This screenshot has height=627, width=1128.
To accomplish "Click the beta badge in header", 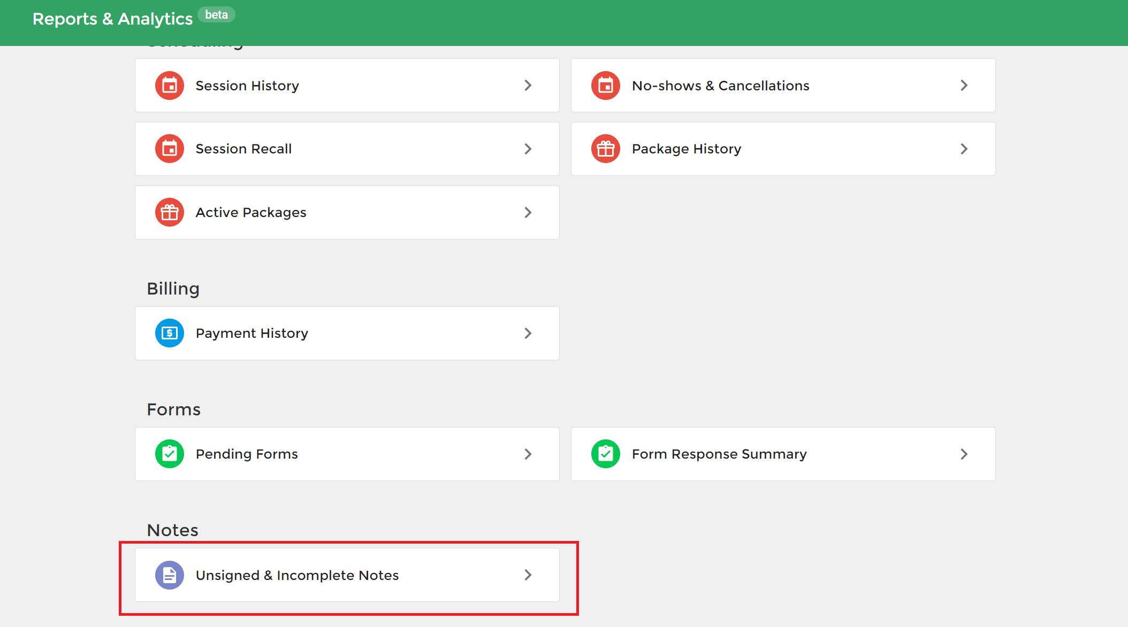I will pyautogui.click(x=217, y=14).
